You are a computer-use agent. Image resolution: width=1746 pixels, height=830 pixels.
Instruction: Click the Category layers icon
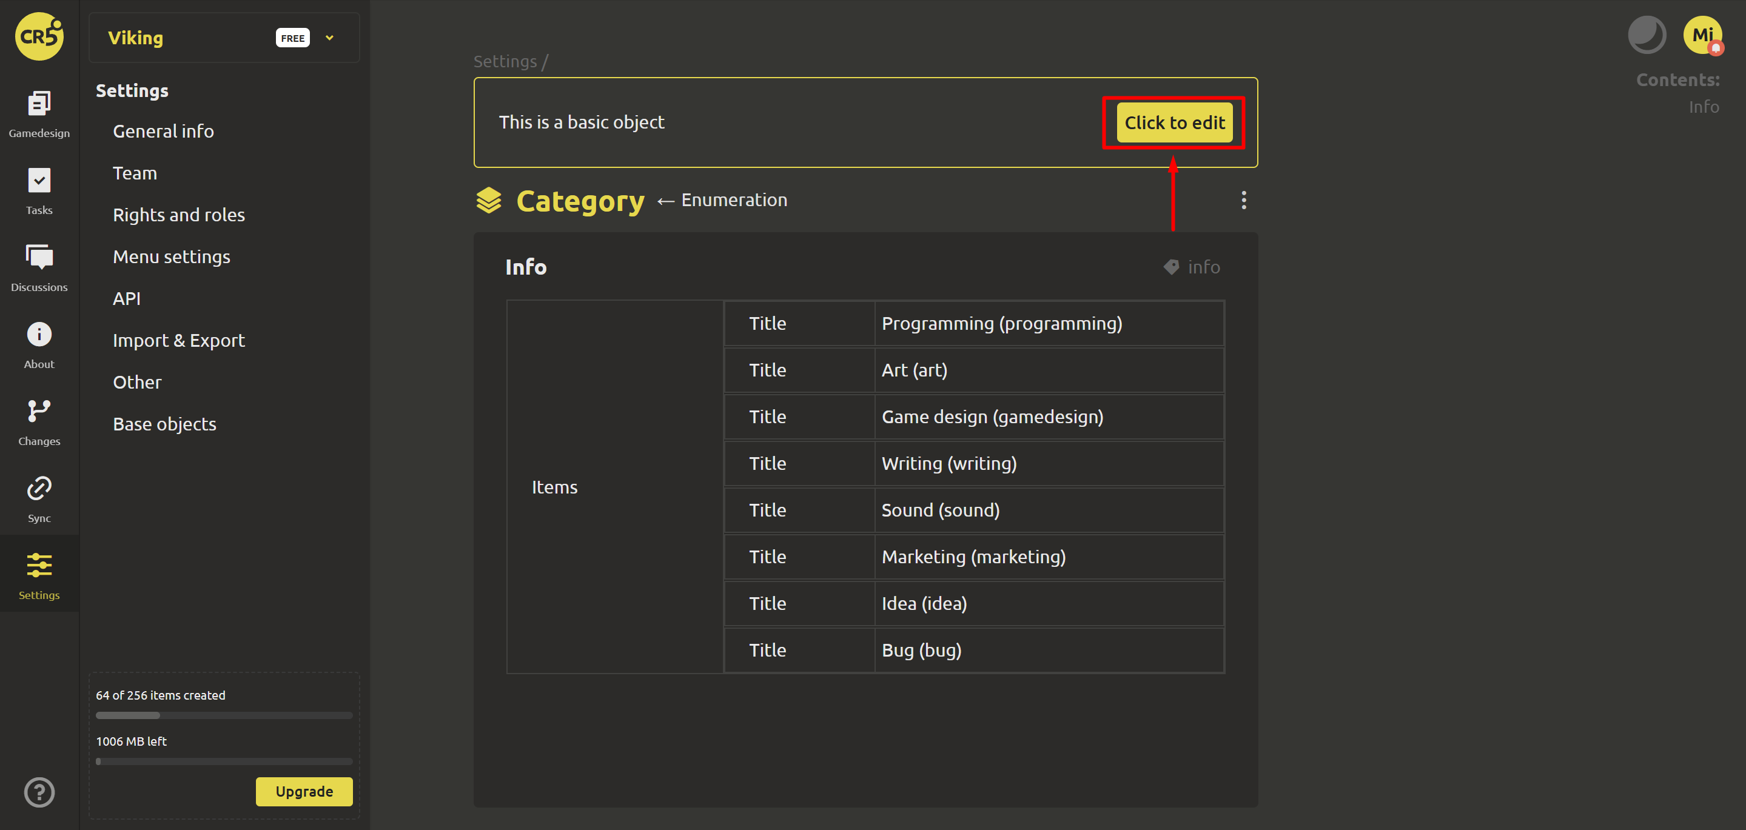pos(489,201)
